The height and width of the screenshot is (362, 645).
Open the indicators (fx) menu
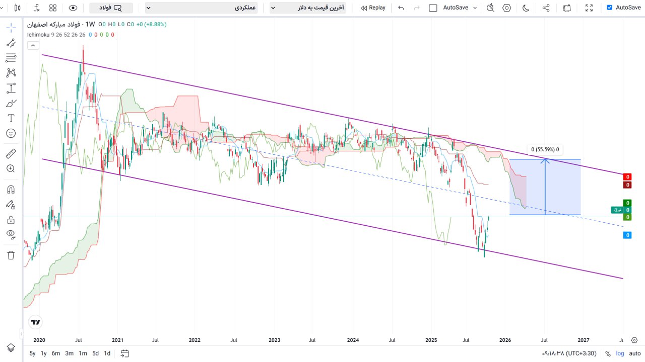[37, 8]
